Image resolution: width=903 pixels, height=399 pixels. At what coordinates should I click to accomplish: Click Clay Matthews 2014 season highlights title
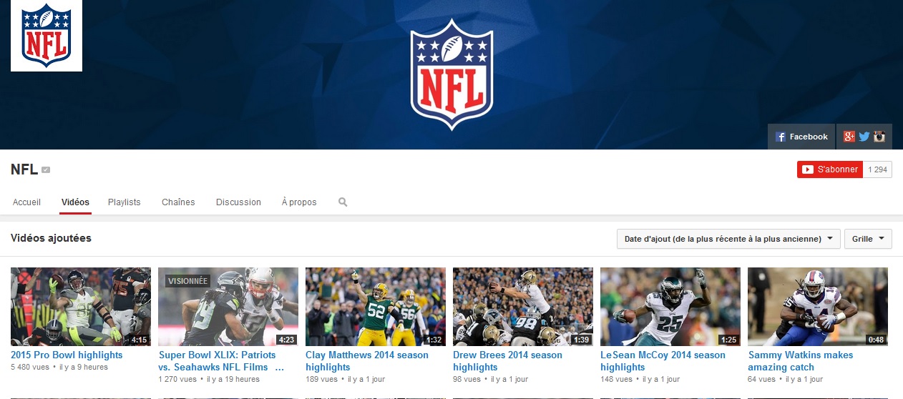tap(367, 361)
